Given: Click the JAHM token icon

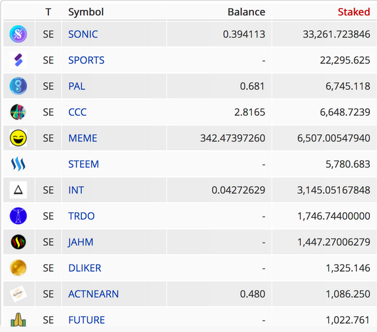Looking at the screenshot, I should tap(18, 242).
